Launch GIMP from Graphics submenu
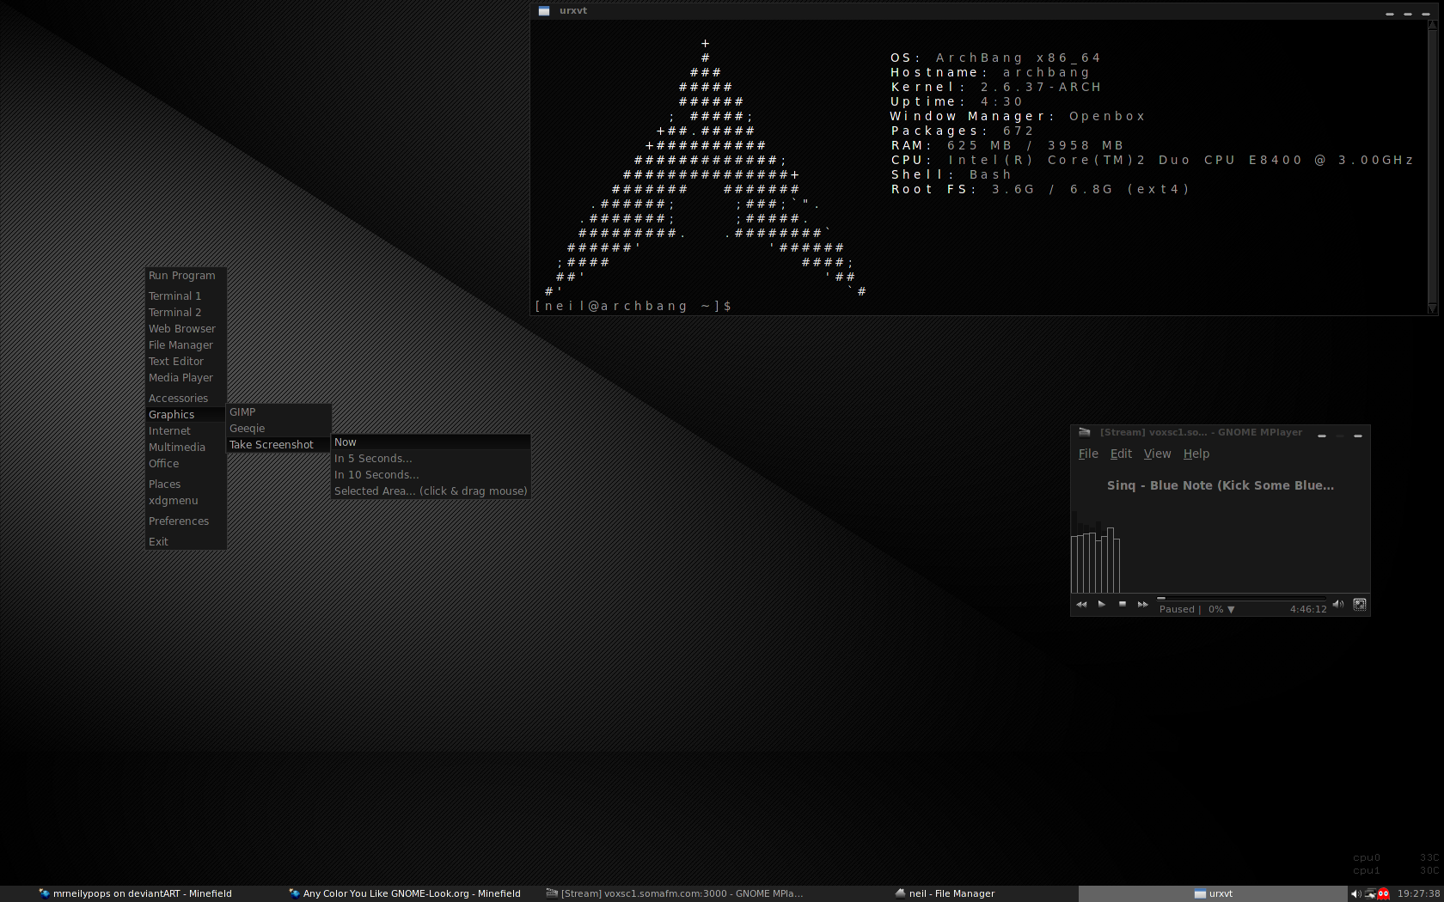The height and width of the screenshot is (902, 1444). (x=278, y=412)
